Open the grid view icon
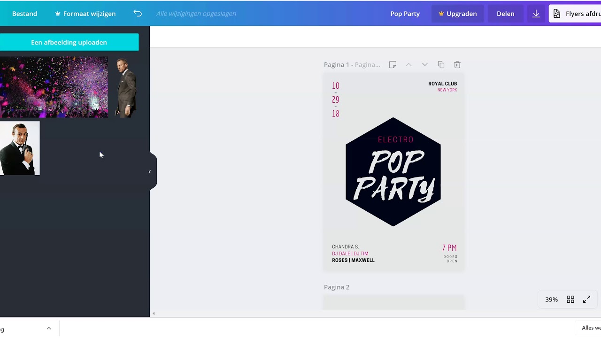Image resolution: width=601 pixels, height=338 pixels. click(570, 300)
